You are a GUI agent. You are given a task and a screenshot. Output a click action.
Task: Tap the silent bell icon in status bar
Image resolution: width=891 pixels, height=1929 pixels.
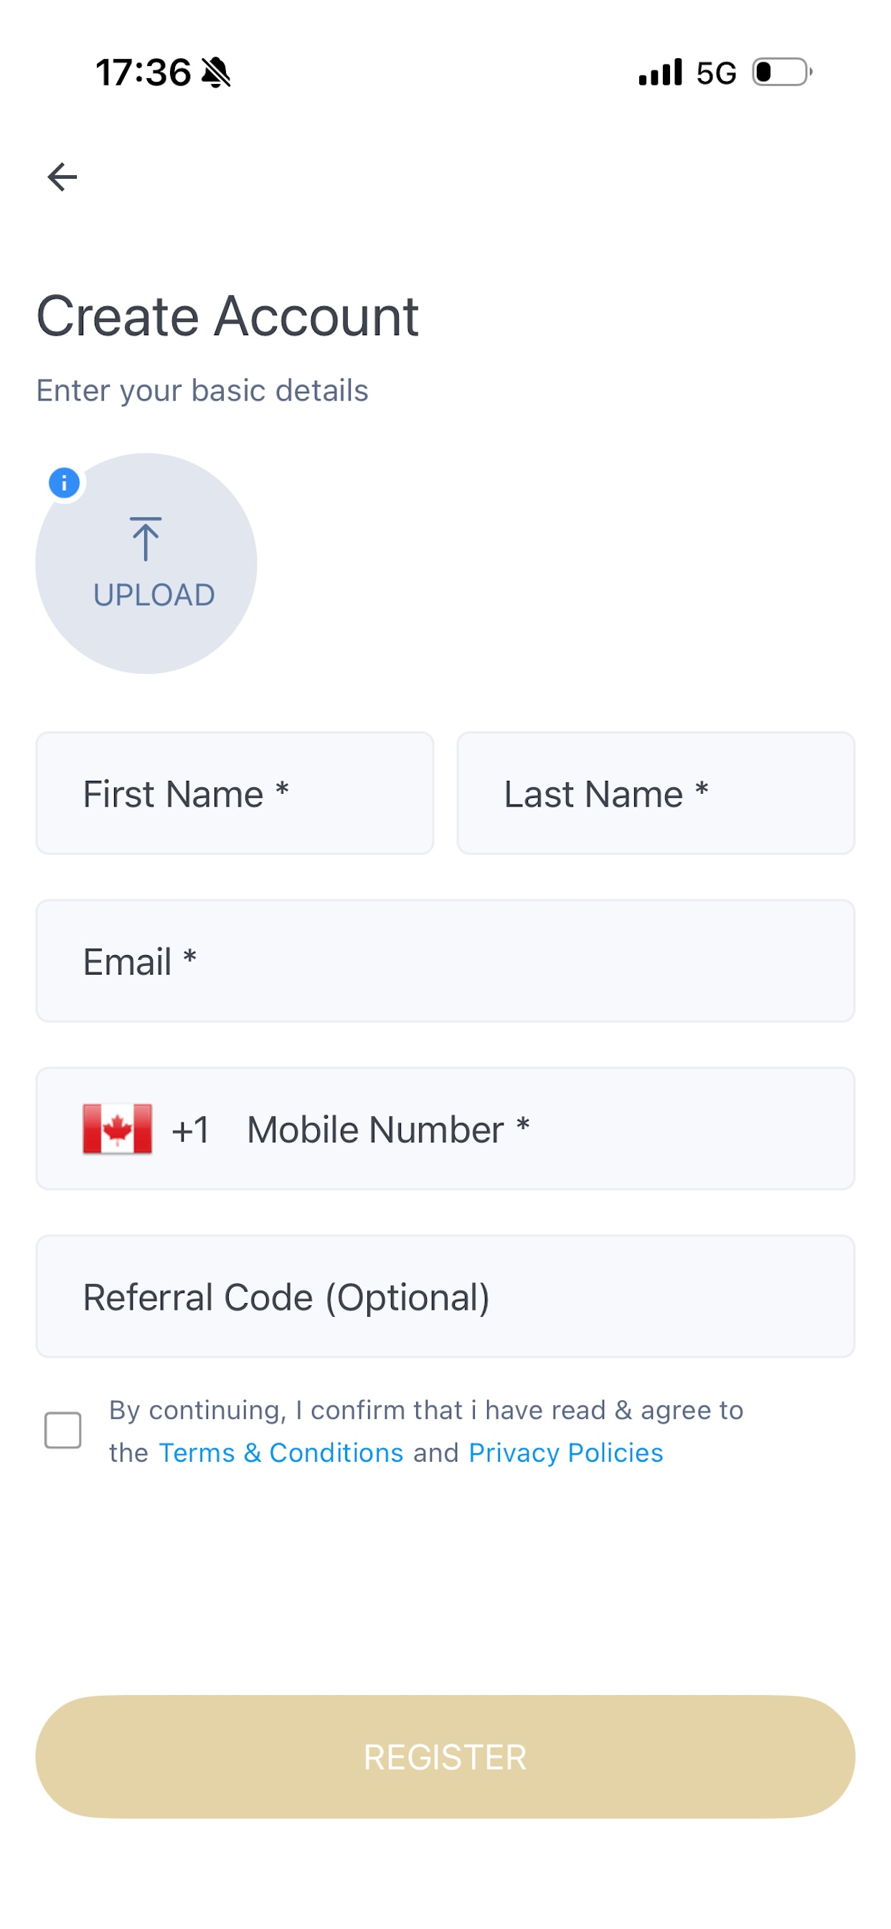217,72
